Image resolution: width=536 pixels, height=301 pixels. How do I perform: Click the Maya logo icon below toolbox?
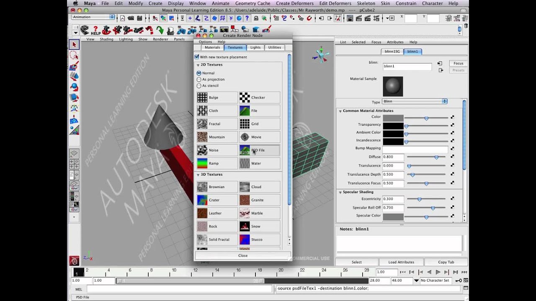(x=74, y=261)
